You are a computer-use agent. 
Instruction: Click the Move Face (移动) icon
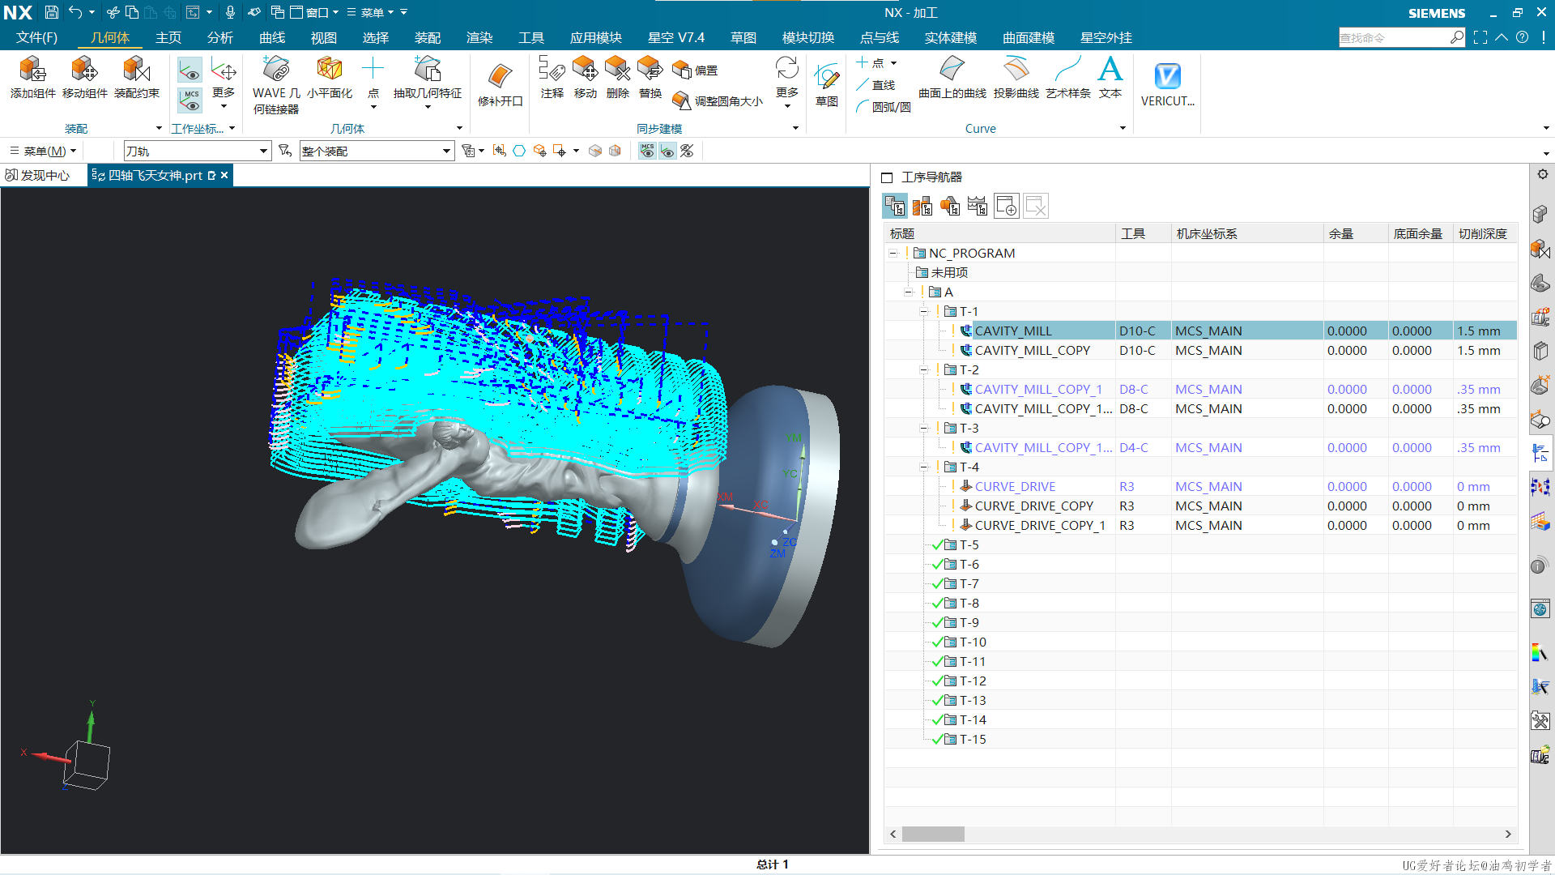[585, 68]
